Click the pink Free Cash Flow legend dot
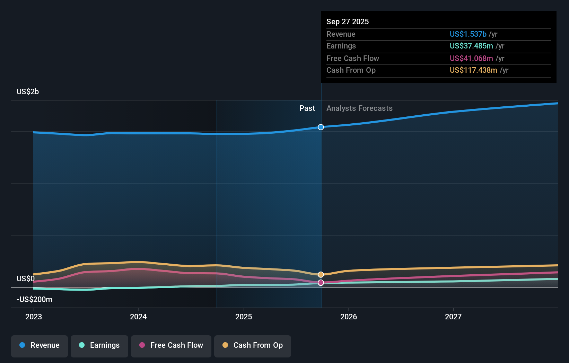The height and width of the screenshot is (363, 569). (143, 345)
